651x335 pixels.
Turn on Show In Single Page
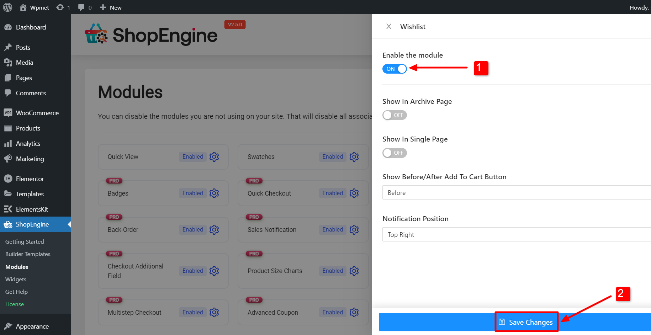pyautogui.click(x=395, y=153)
